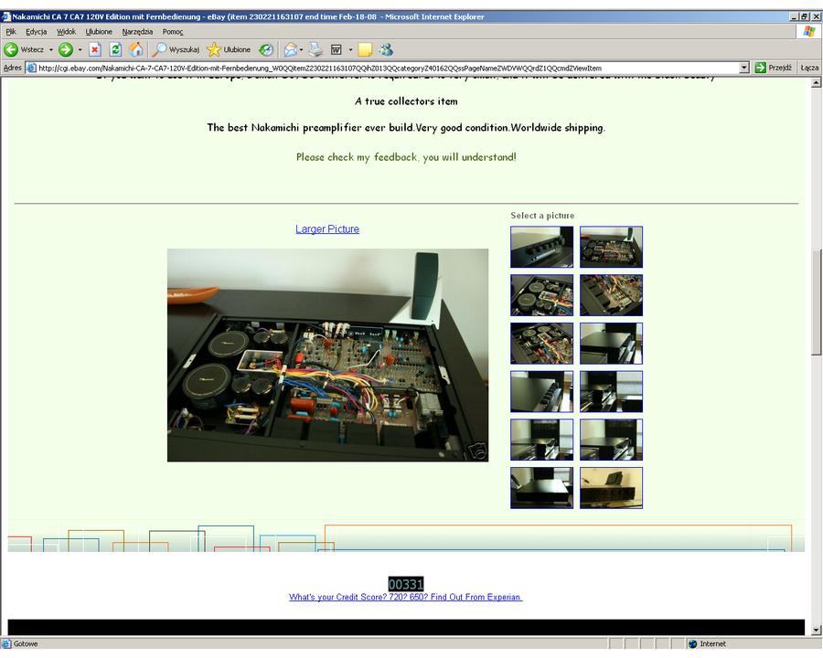Go forward with the green arrow icon

66,50
